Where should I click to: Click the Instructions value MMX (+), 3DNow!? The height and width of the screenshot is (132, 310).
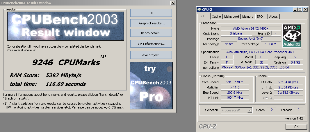(x=262, y=68)
